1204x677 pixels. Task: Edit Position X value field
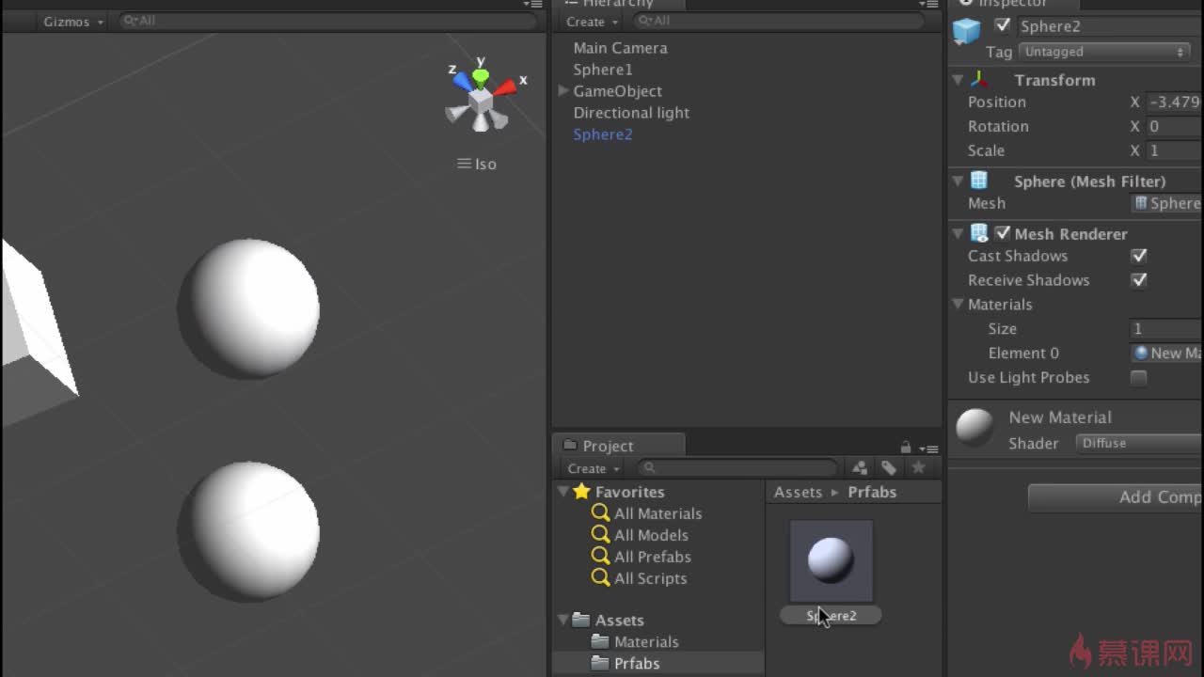[1174, 102]
